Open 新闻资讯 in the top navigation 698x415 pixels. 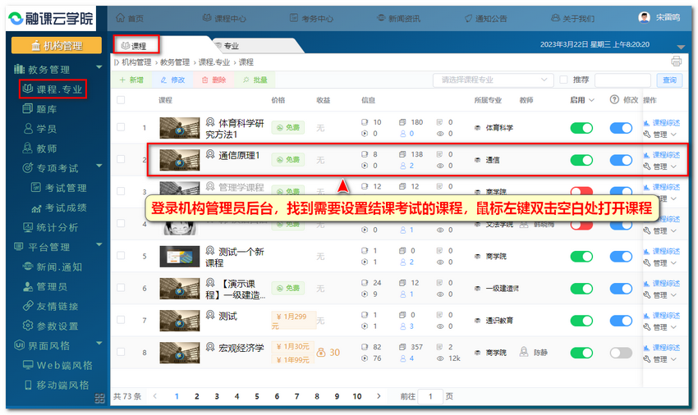click(398, 18)
